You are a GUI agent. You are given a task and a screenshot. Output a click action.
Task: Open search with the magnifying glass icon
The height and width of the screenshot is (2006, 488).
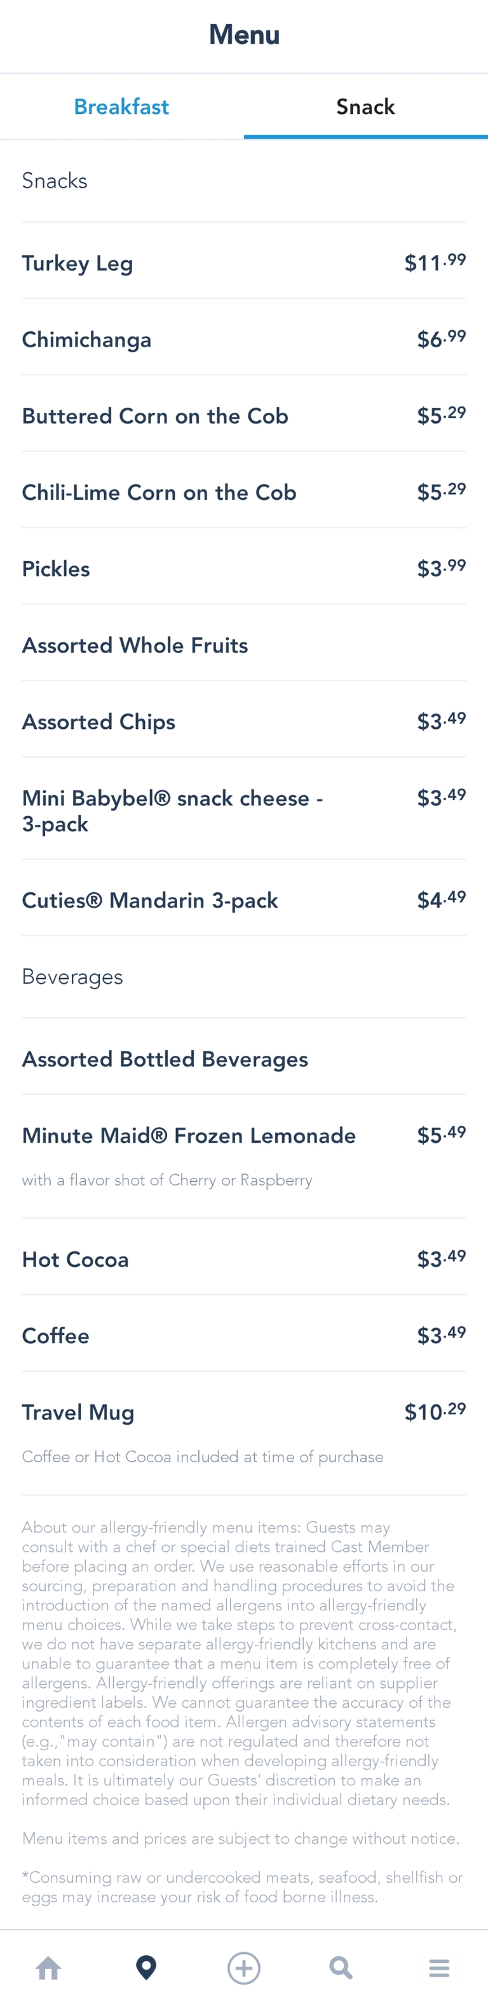341,1968
